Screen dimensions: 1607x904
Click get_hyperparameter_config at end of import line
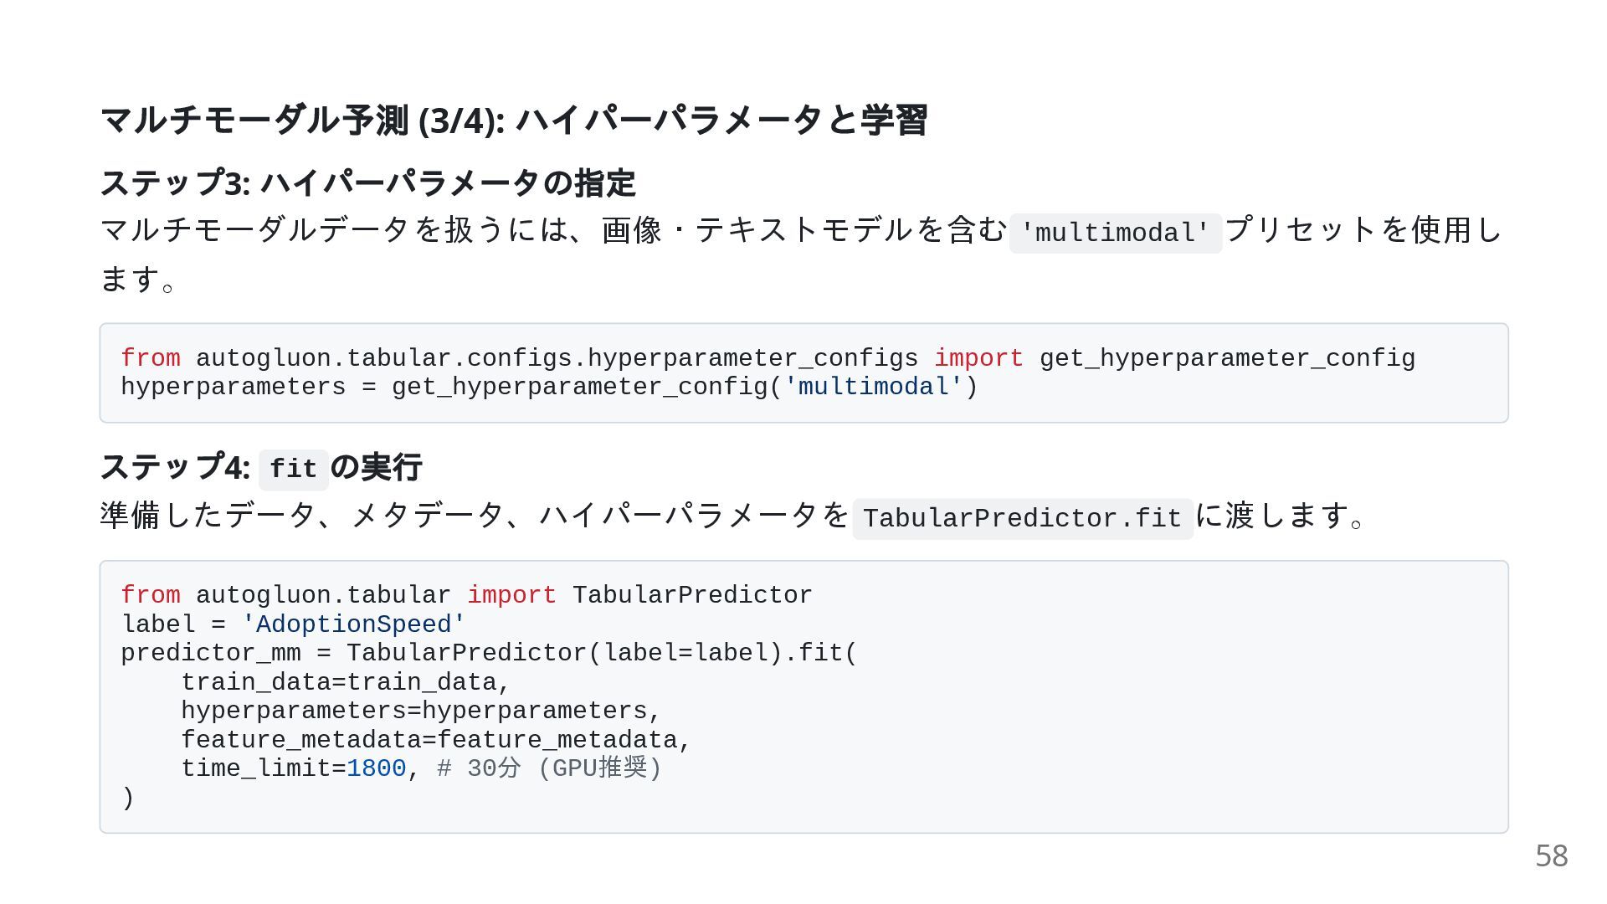point(1227,358)
